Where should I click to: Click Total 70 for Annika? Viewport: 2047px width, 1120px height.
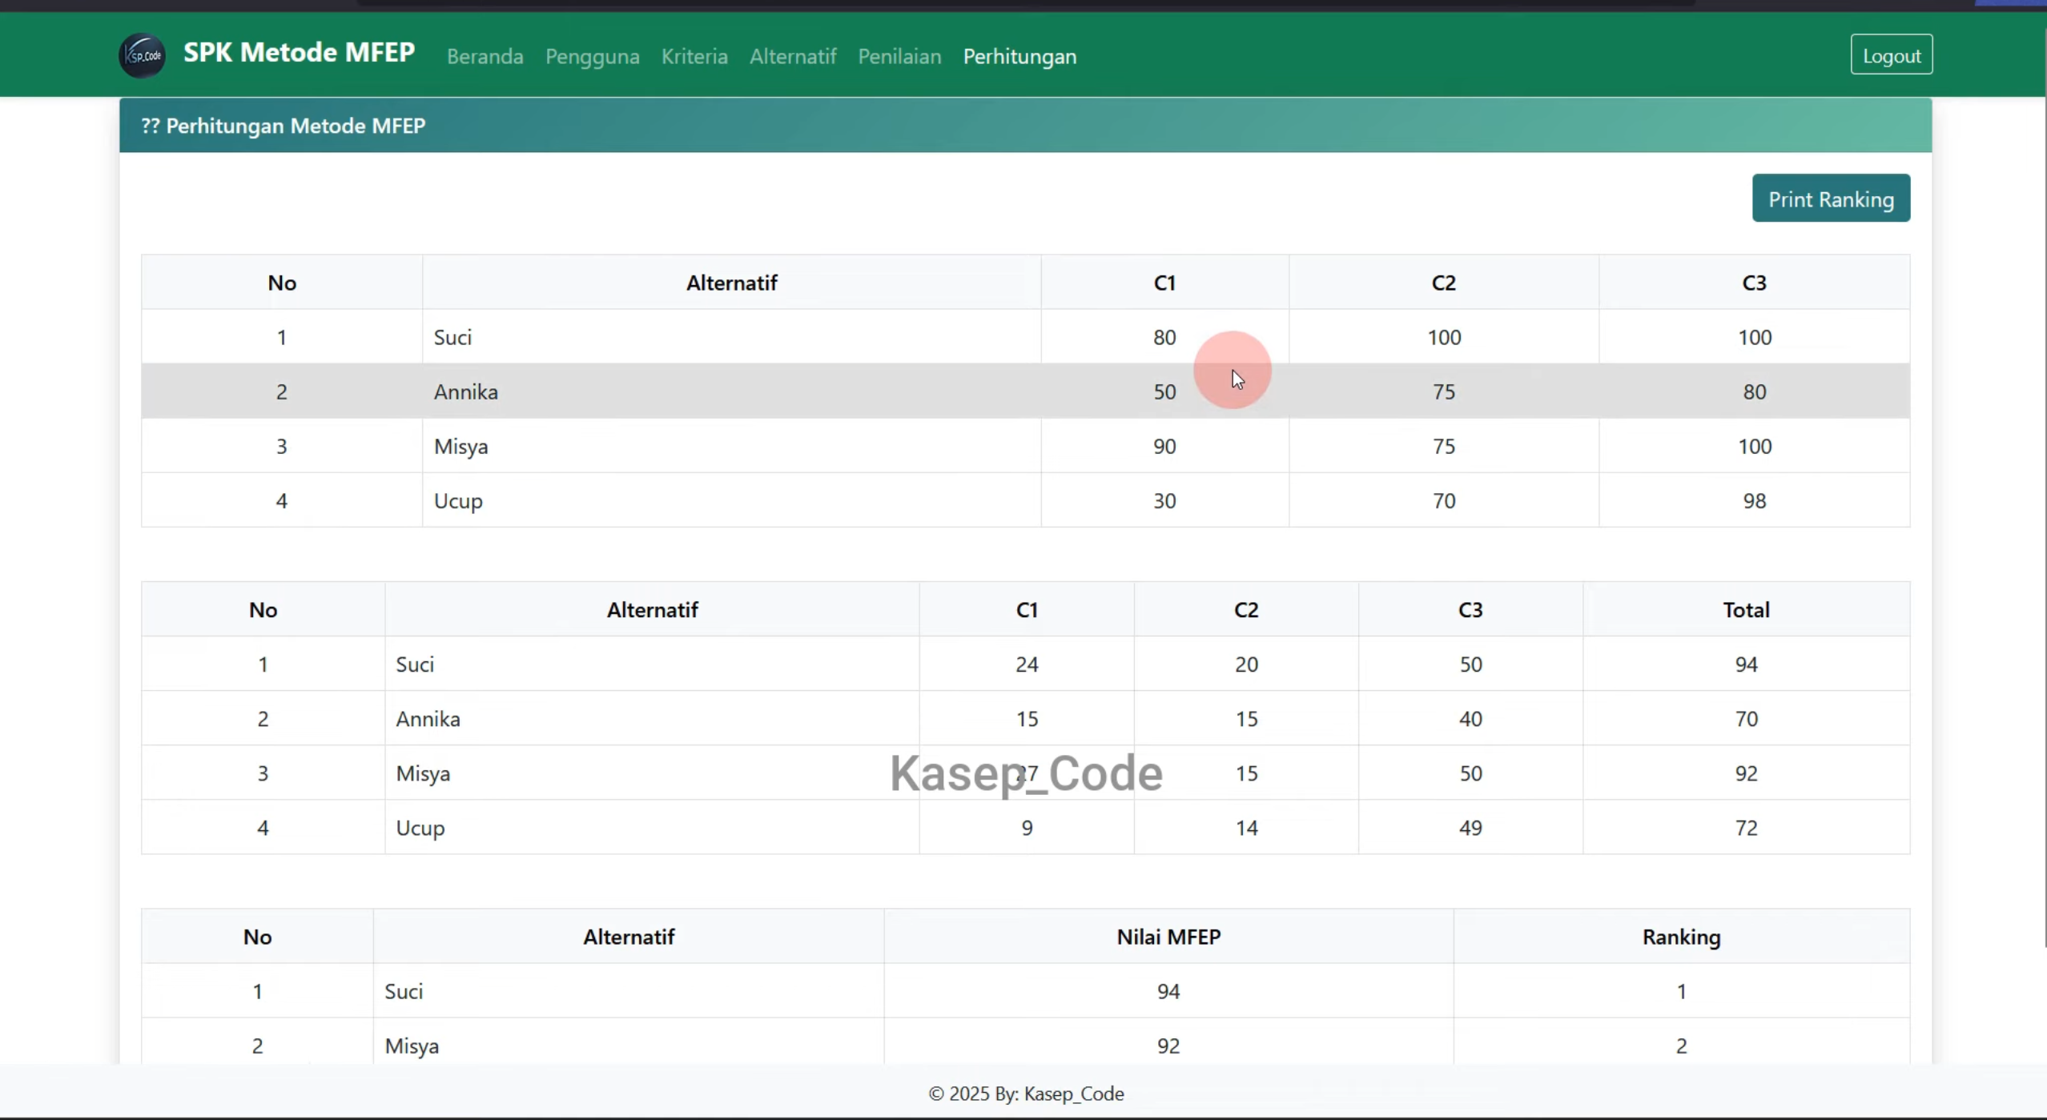pos(1746,718)
